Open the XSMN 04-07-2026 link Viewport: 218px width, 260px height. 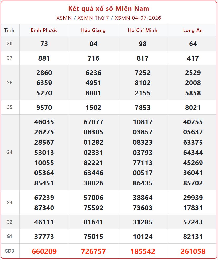138,18
